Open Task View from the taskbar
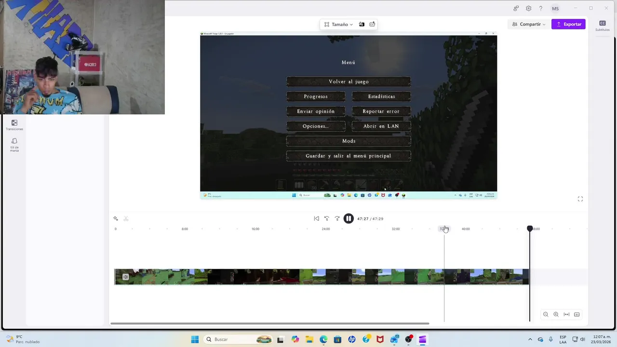617x347 pixels. pyautogui.click(x=281, y=339)
